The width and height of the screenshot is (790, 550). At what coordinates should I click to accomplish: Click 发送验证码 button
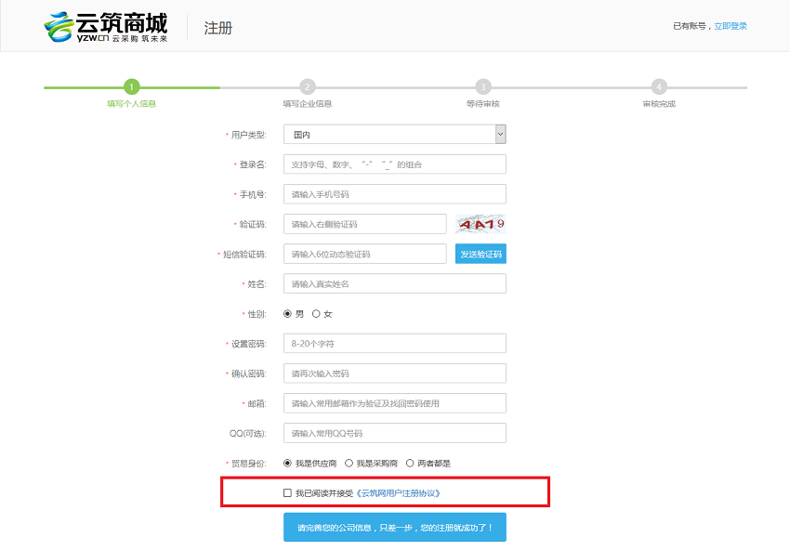coord(481,254)
